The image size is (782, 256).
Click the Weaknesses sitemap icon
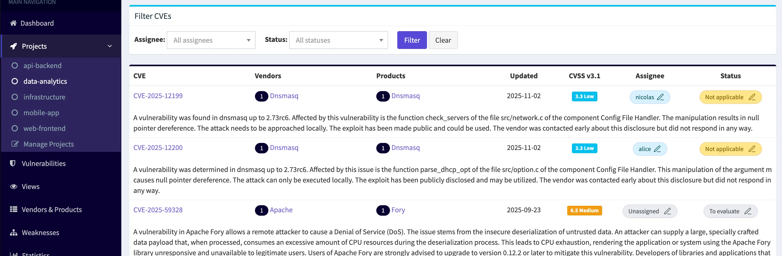click(x=13, y=232)
